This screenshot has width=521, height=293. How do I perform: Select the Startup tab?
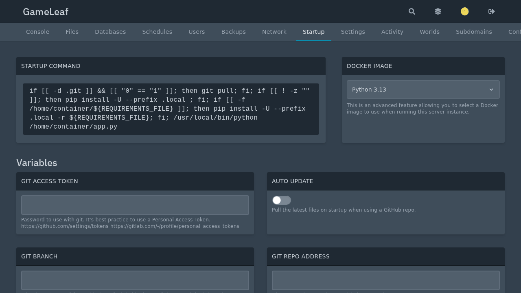[x=314, y=32]
